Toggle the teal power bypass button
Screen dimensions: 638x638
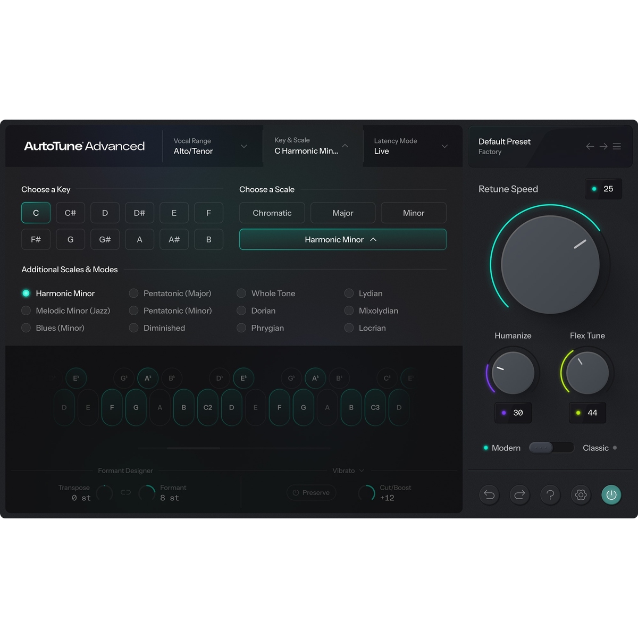coord(611,495)
